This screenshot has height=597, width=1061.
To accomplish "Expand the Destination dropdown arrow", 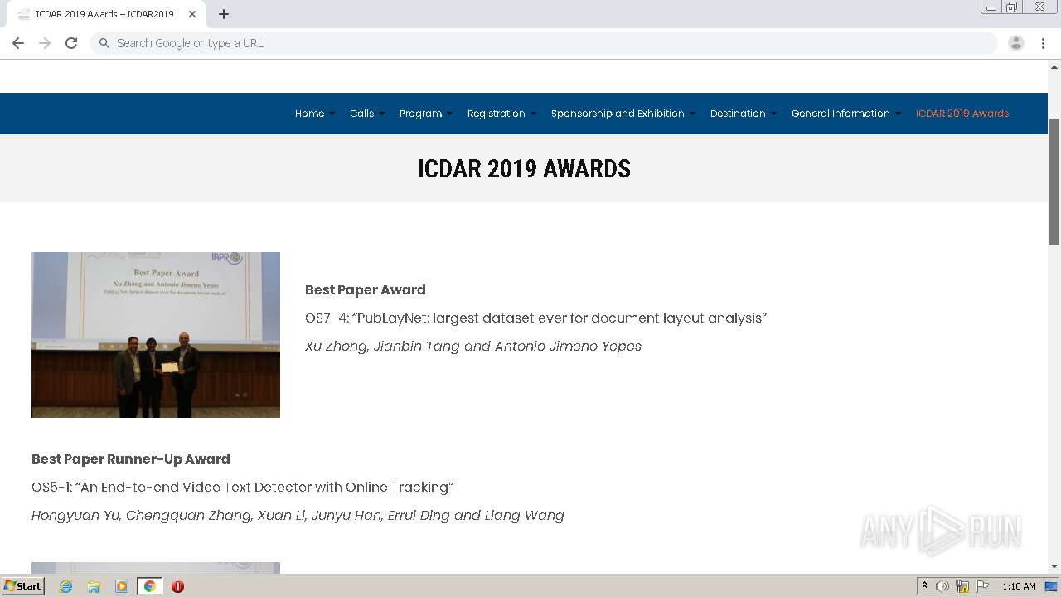I will 773,114.
